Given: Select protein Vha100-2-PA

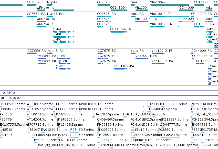Looking at the screenshot, I should coord(162,61).
